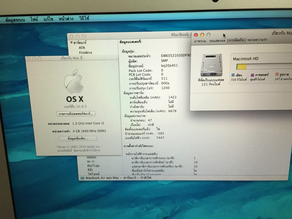Click the PCB Lot Code label

140,74
